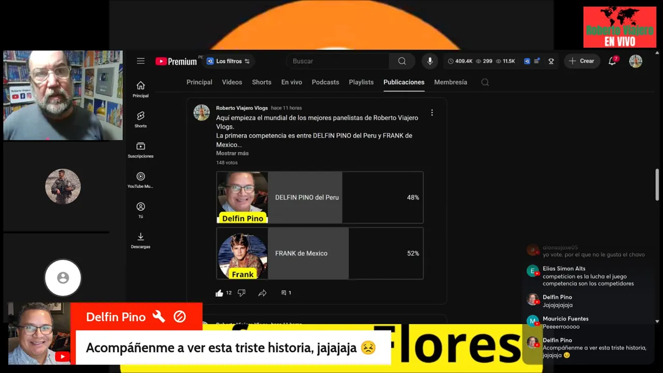Click the wrench icon beside Delfin Pino
Viewport: 663px width, 373px height.
[x=159, y=317]
